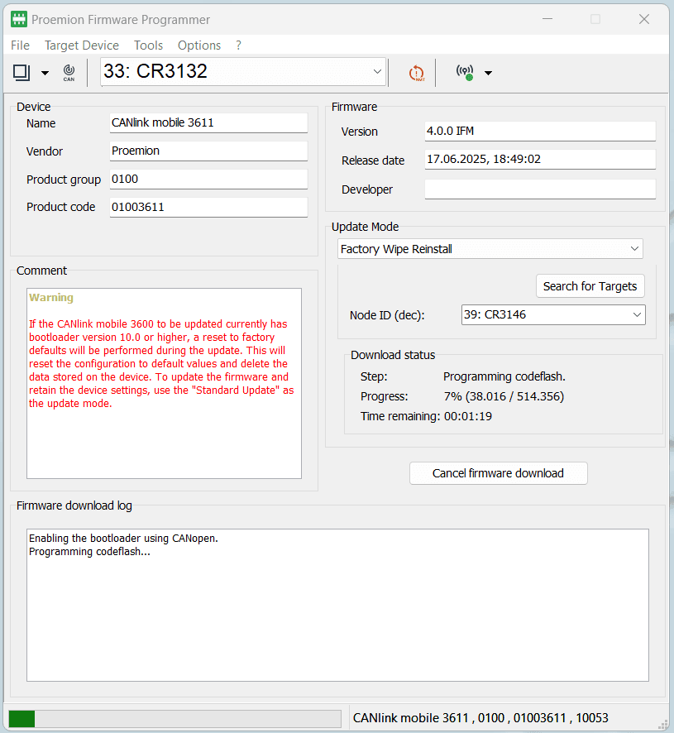The height and width of the screenshot is (733, 674).
Task: Open the ? help menu
Action: click(239, 46)
